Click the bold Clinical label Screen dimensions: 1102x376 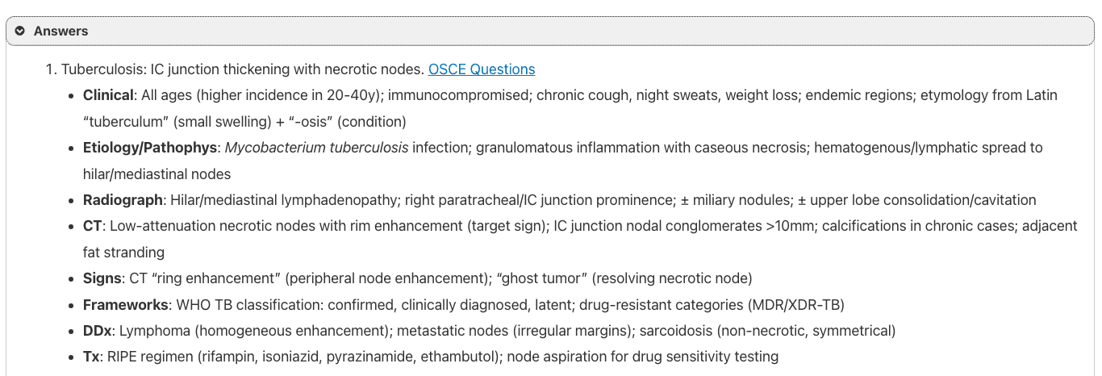(108, 95)
